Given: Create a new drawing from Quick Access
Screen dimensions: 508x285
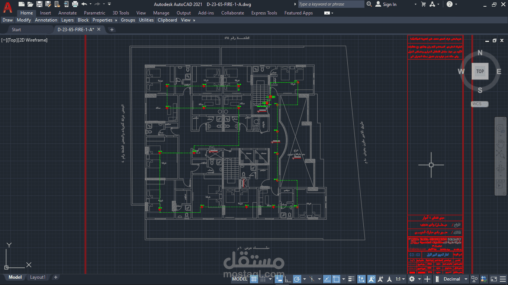Looking at the screenshot, I should click(x=21, y=4).
